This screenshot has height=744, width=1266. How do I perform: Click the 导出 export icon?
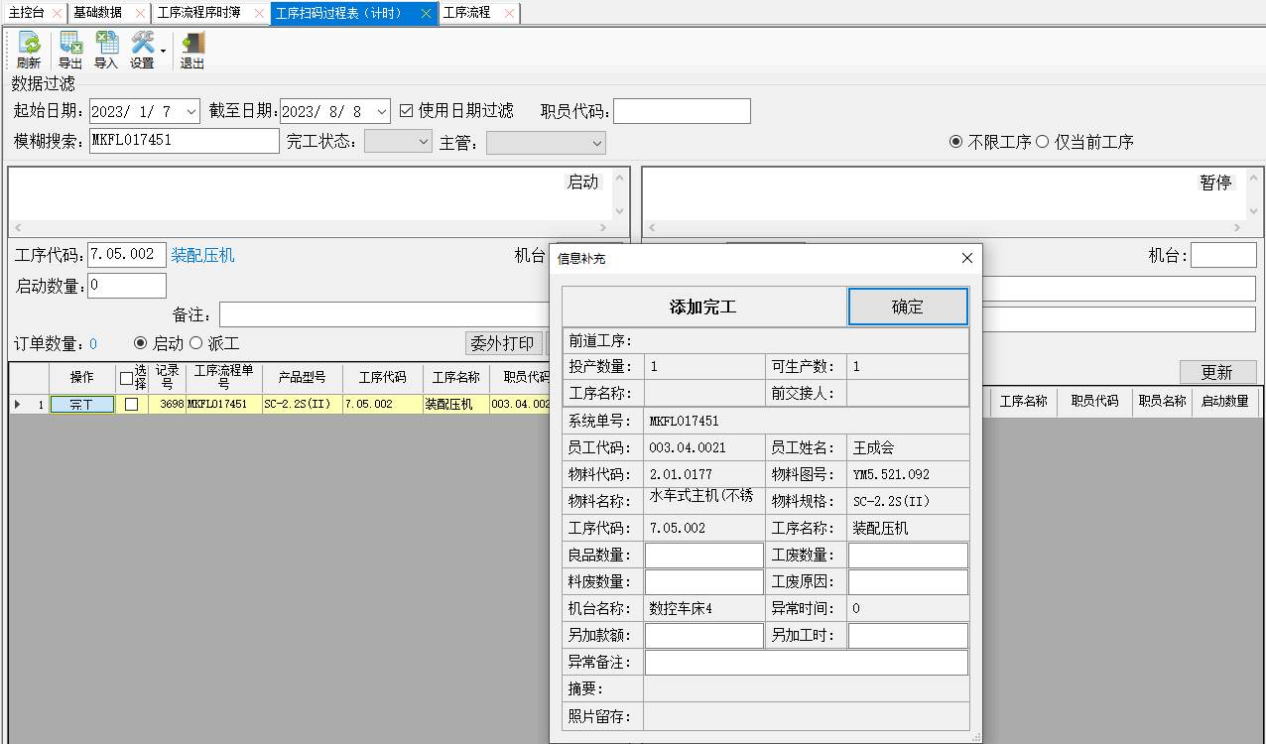tap(70, 45)
